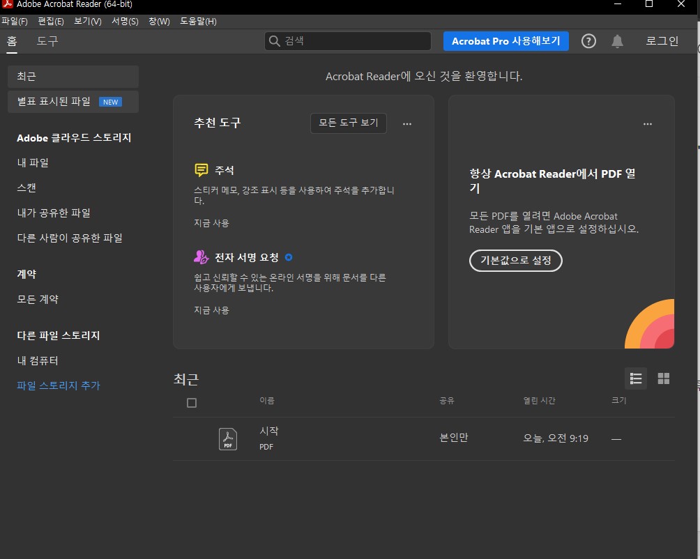Select 최근 in the sidebar
700x559 pixels.
click(x=73, y=77)
